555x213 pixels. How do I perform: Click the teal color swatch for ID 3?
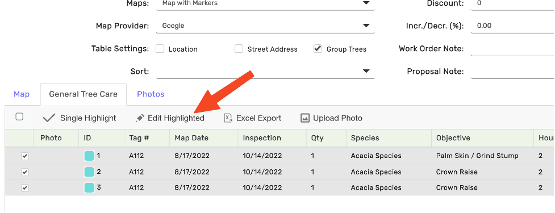coord(89,187)
